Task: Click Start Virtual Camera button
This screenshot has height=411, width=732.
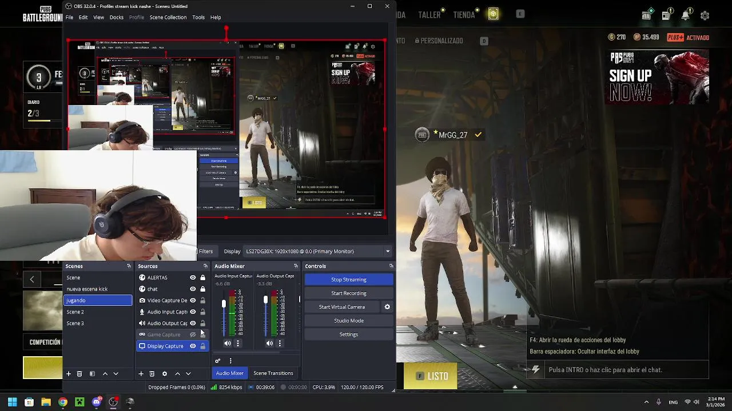Action: coord(342,307)
